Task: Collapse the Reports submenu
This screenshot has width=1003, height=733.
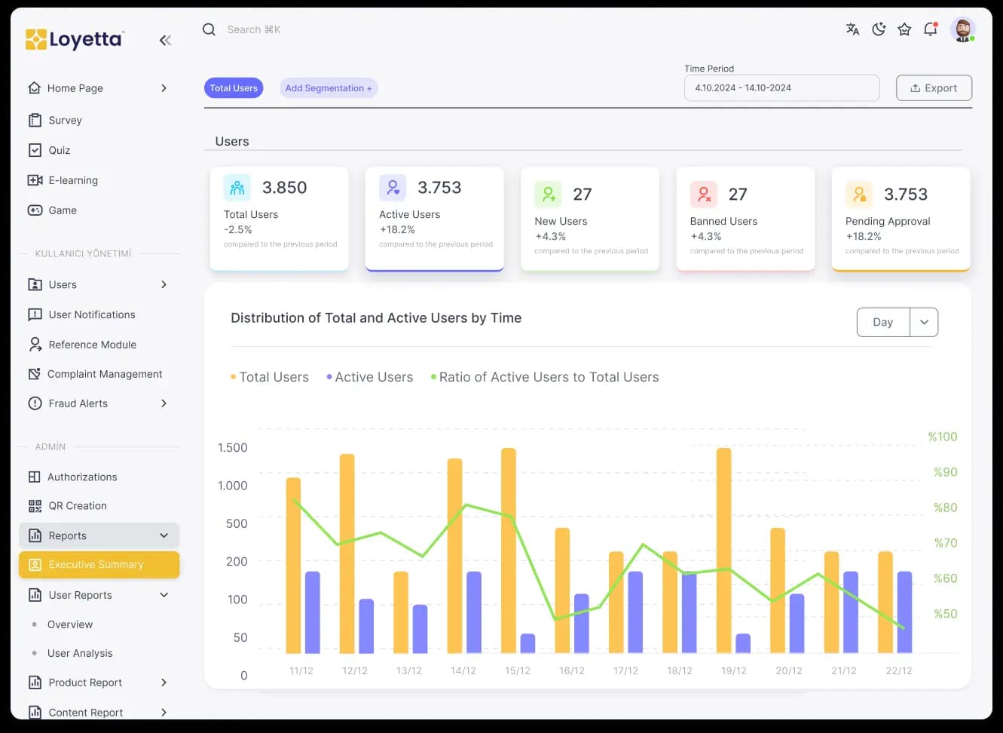Action: 164,535
